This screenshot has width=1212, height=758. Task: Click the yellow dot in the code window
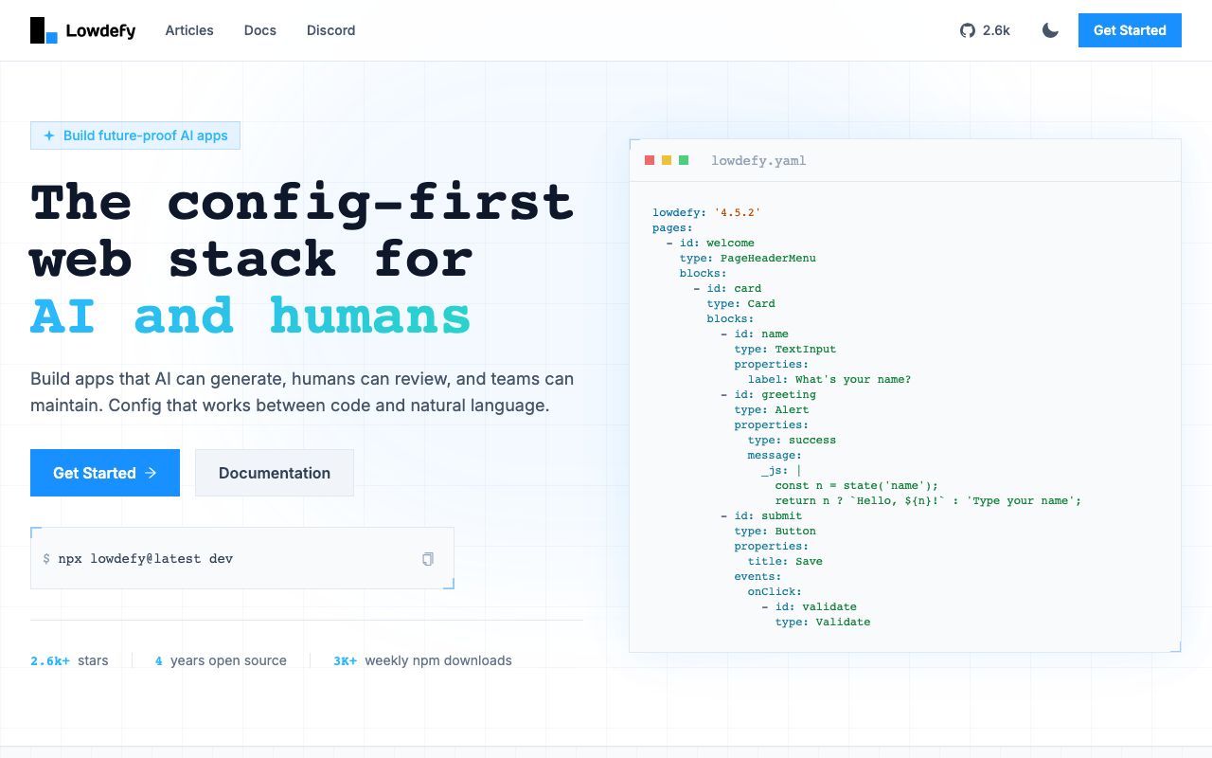[667, 160]
